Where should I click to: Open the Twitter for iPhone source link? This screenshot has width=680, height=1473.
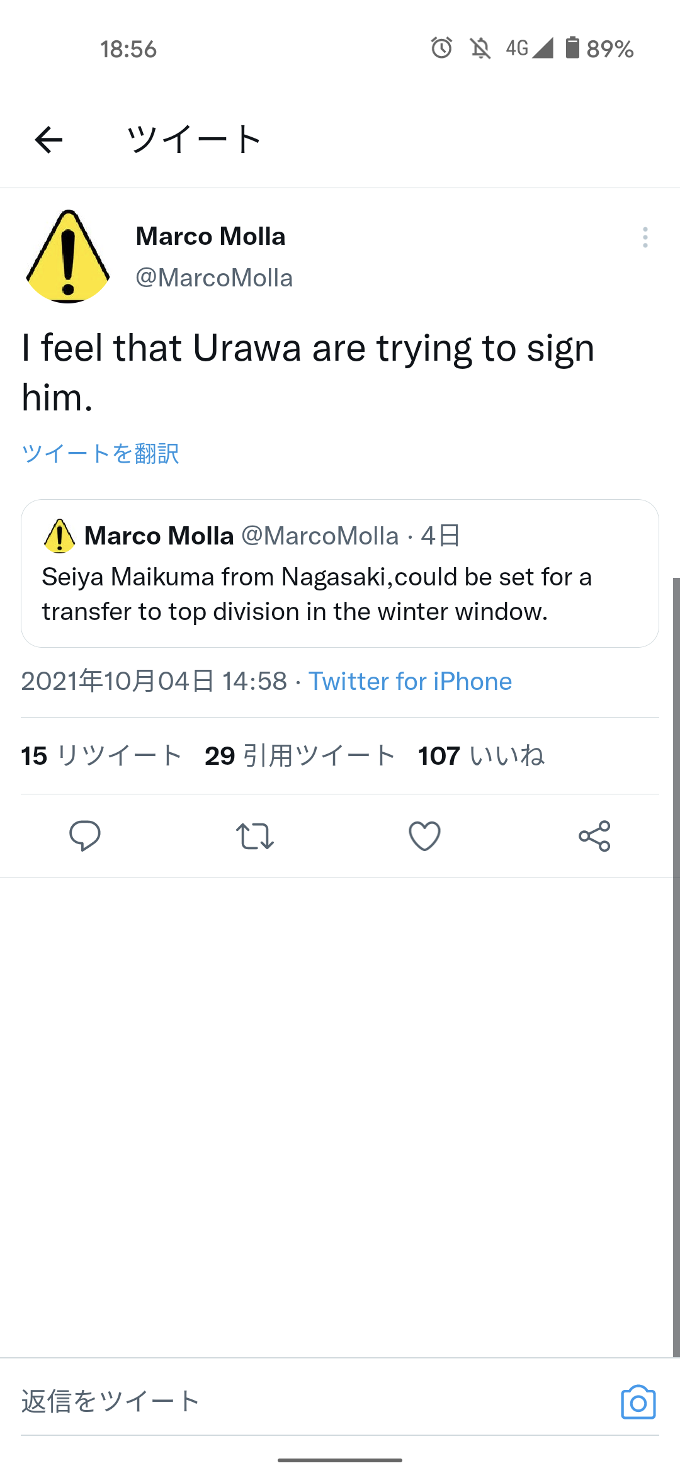[x=410, y=681]
